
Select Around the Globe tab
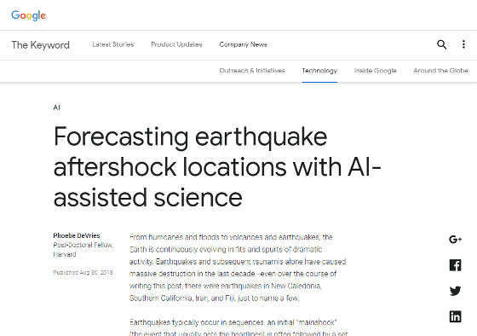pyautogui.click(x=441, y=71)
